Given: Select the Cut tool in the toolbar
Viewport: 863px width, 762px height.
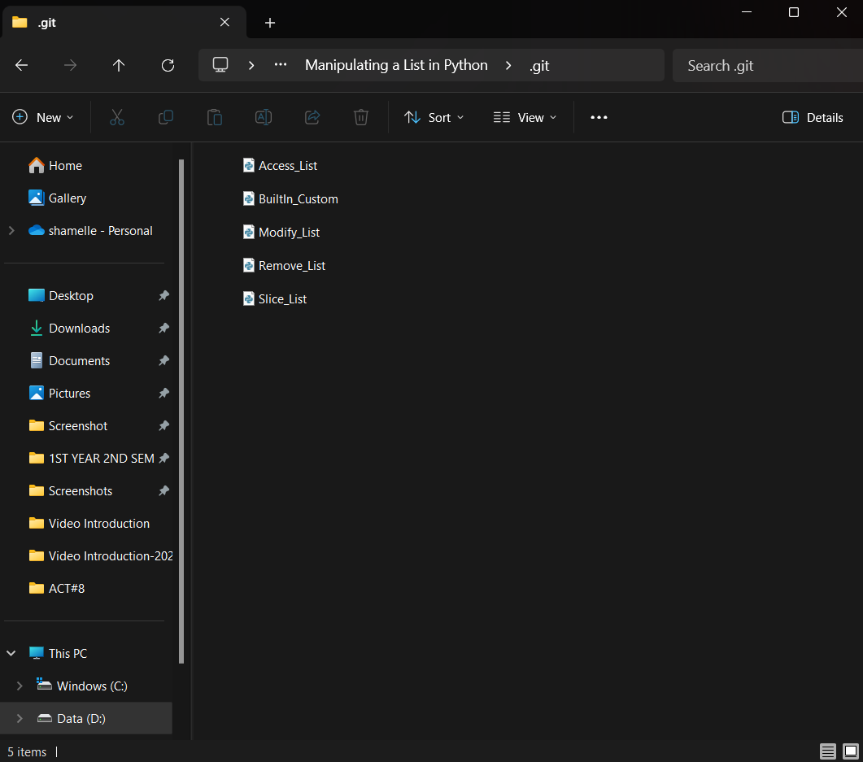Looking at the screenshot, I should [x=117, y=117].
